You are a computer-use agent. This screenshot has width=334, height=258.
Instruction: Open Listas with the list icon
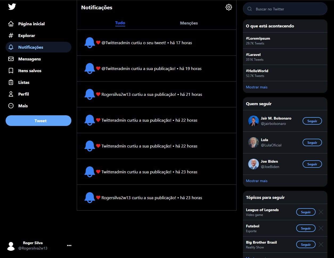[11, 82]
